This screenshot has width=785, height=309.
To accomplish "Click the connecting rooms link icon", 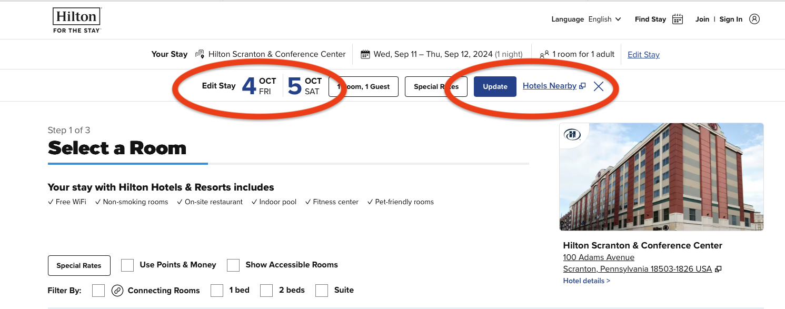I will point(117,291).
